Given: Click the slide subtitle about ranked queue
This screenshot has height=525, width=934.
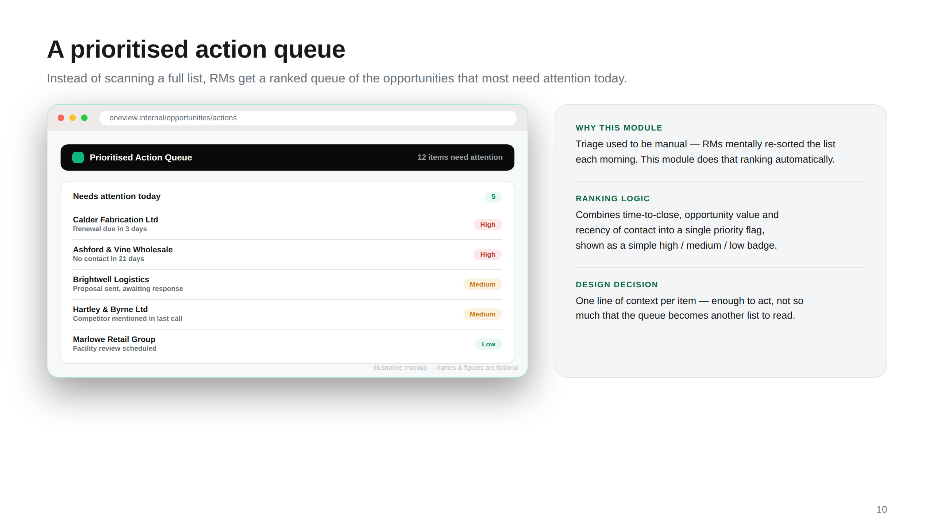Looking at the screenshot, I should point(336,78).
